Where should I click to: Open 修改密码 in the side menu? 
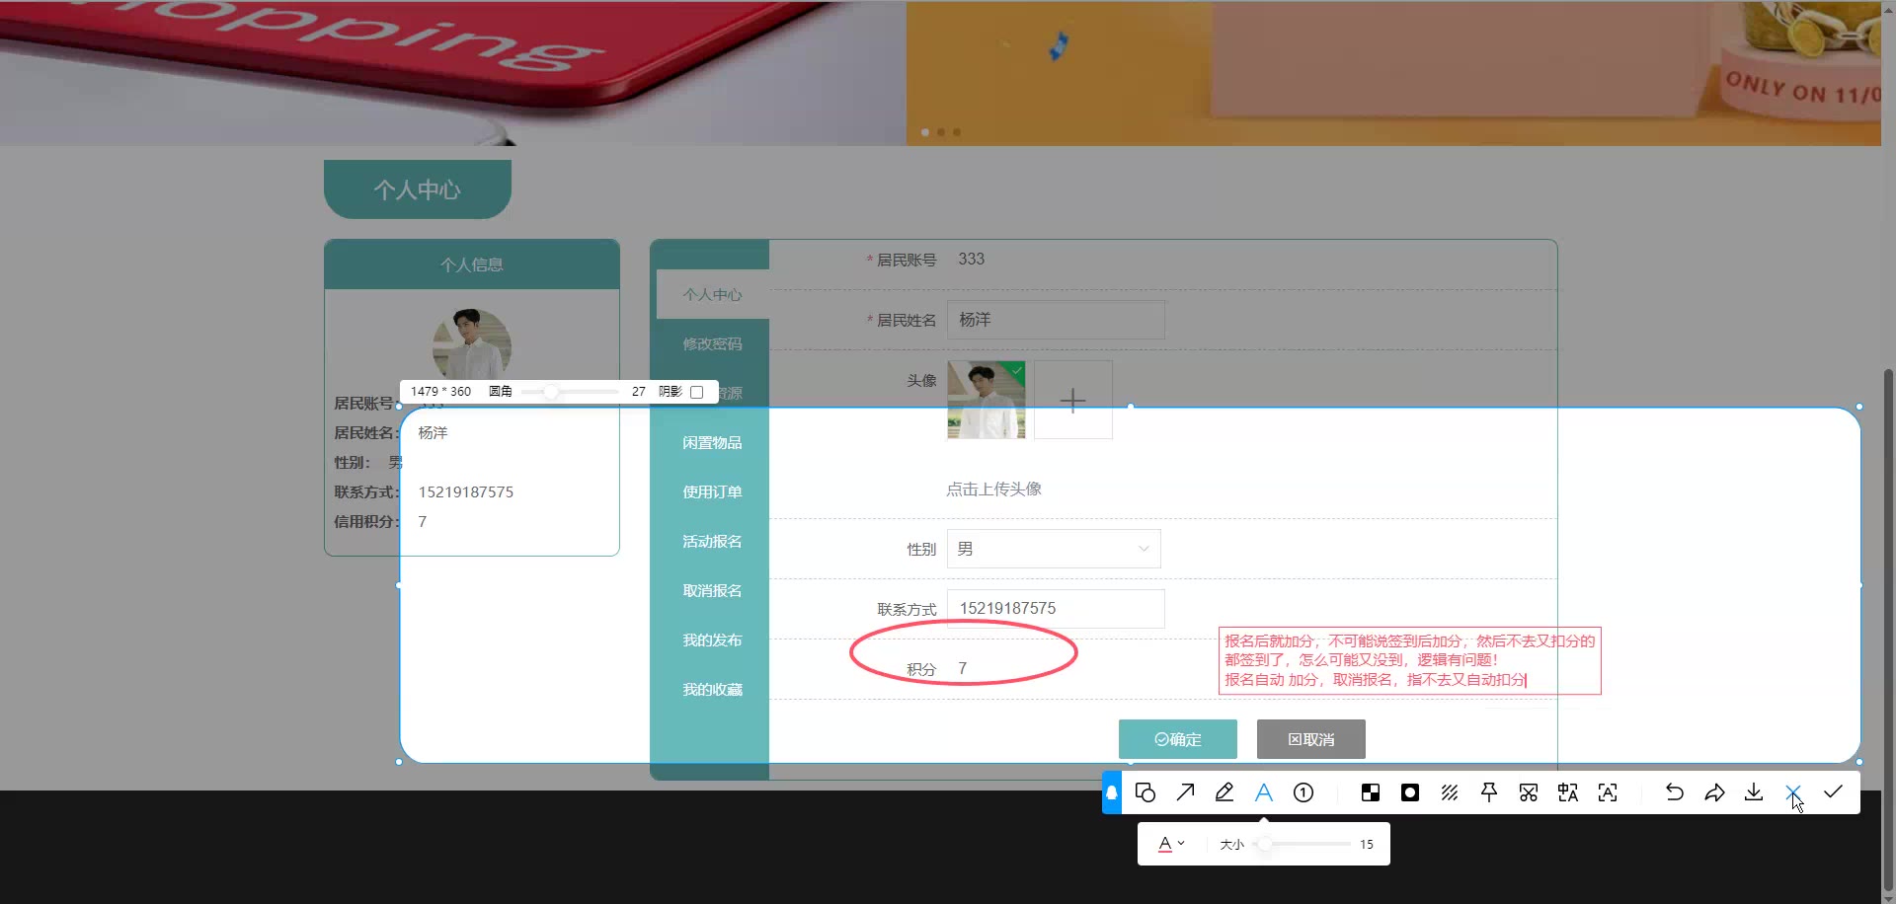712,343
